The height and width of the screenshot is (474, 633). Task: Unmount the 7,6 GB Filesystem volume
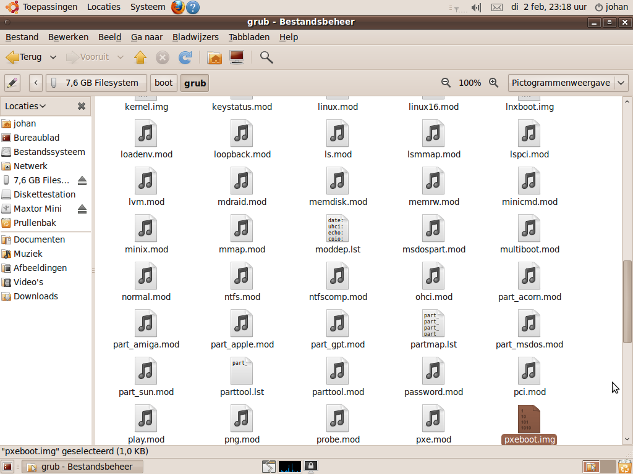(82, 181)
